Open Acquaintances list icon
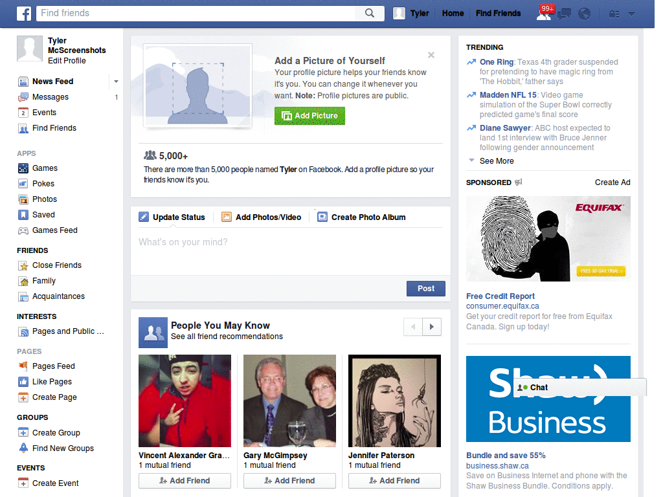The width and height of the screenshot is (663, 497). pyautogui.click(x=23, y=296)
